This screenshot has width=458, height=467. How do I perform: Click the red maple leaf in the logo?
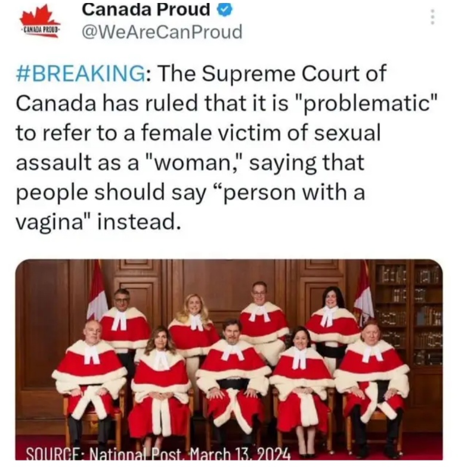pyautogui.click(x=39, y=16)
